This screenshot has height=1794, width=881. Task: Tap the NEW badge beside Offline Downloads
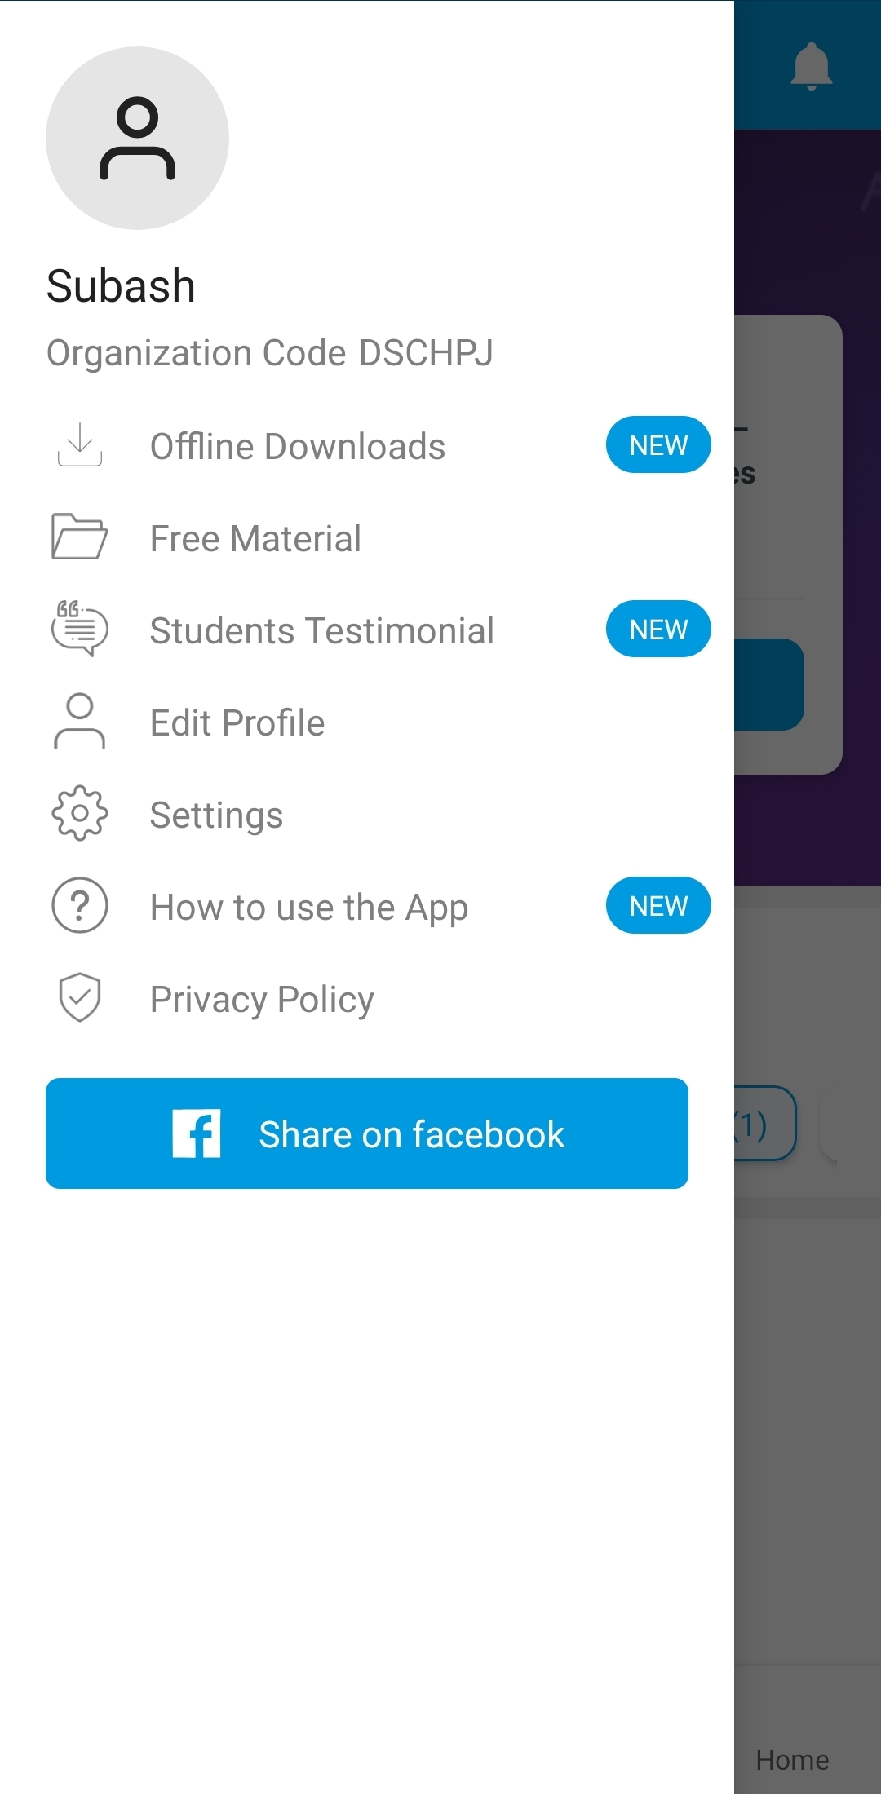[658, 445]
